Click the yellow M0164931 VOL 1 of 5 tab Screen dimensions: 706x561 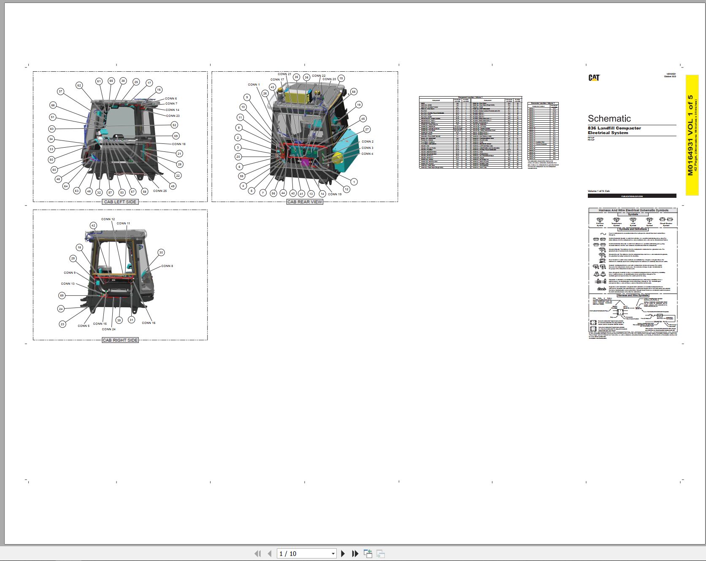coord(692,135)
